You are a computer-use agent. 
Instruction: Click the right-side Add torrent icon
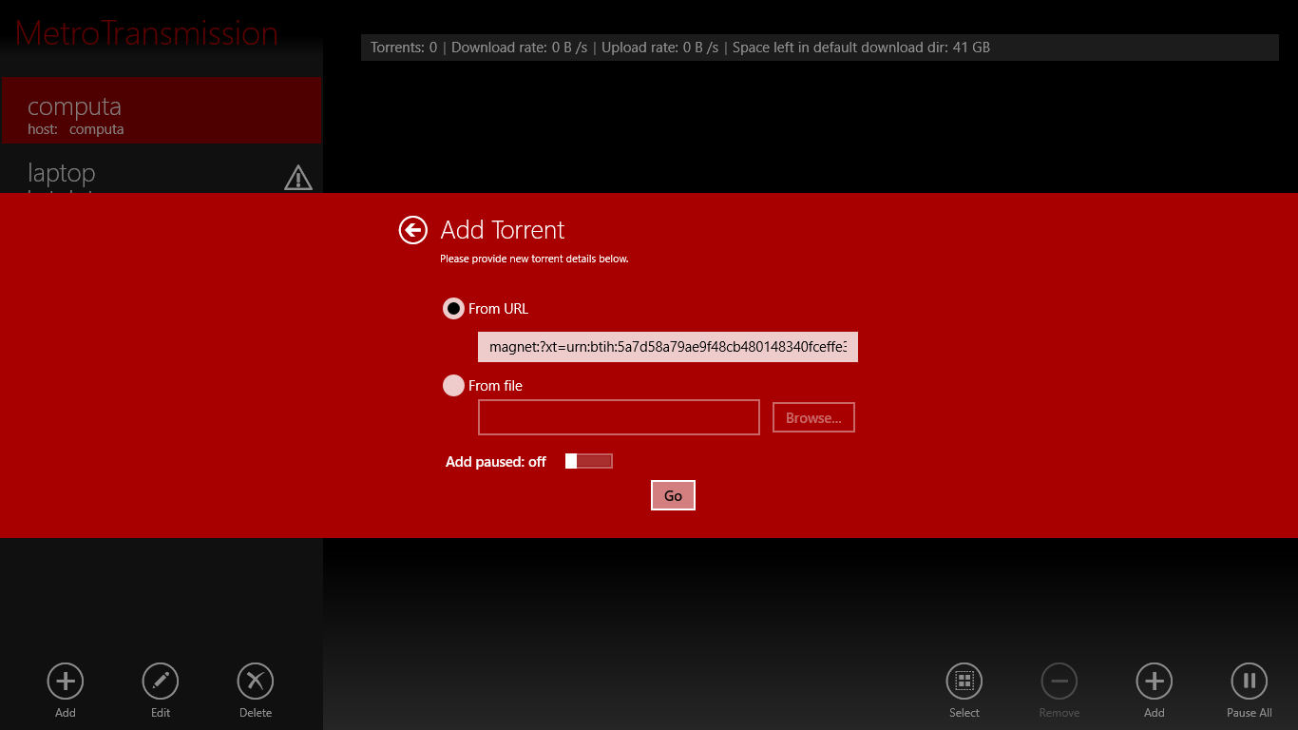click(x=1154, y=681)
